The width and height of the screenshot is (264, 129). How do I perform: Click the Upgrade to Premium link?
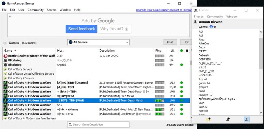(x=164, y=10)
